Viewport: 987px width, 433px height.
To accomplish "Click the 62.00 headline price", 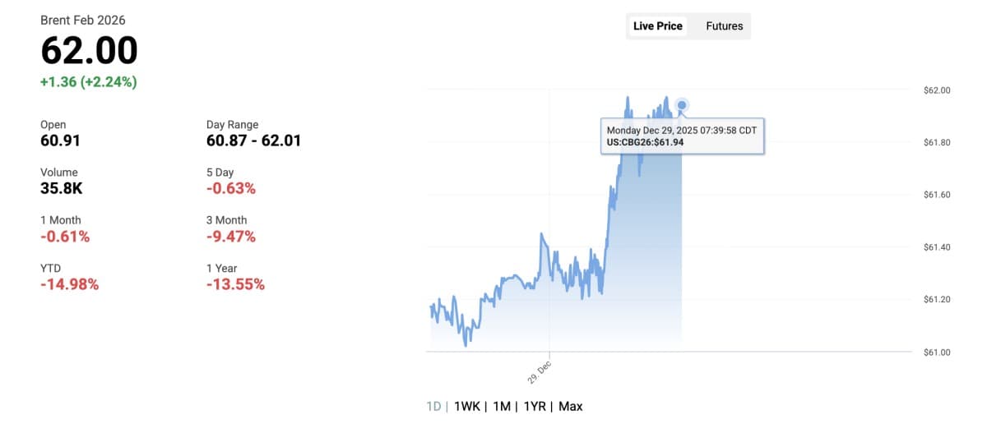I will (x=89, y=52).
